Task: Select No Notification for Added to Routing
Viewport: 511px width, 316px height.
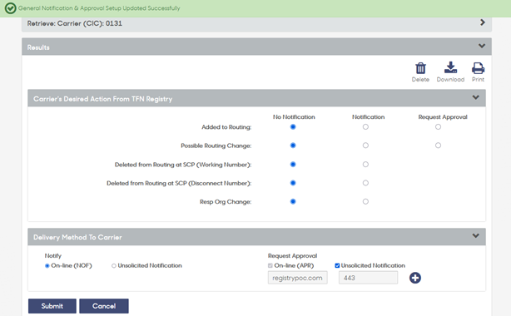Action: pos(293,126)
